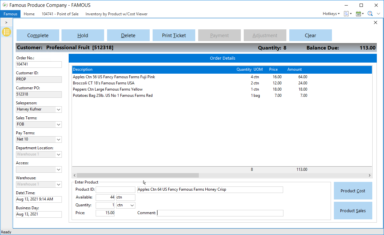The width and height of the screenshot is (384, 235).
Task: Click the Description column header
Action: pyautogui.click(x=83, y=69)
